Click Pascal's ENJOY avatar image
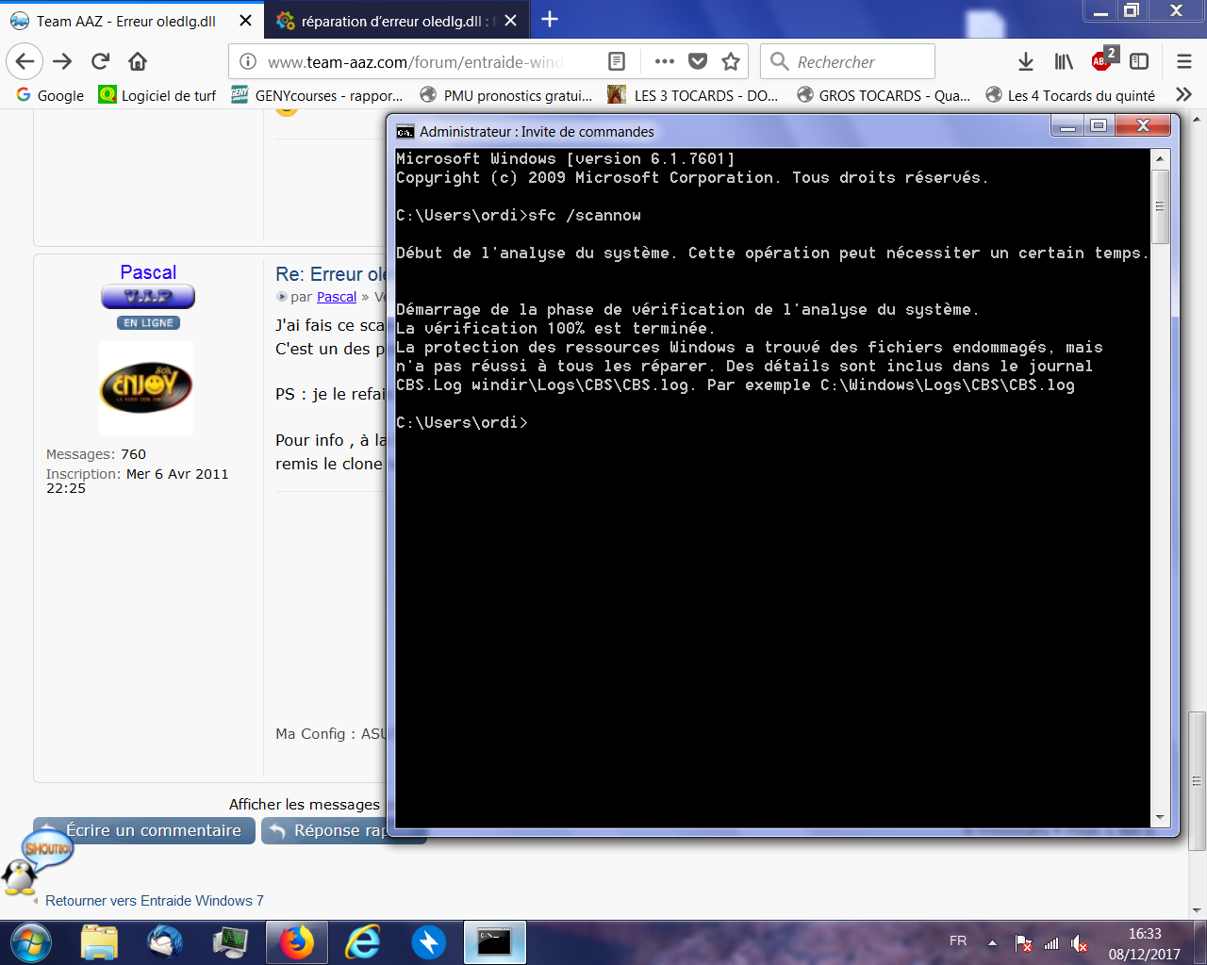 tap(146, 387)
